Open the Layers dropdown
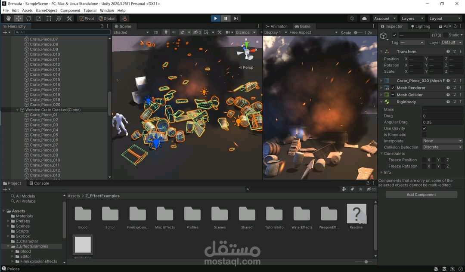 tap(412, 19)
